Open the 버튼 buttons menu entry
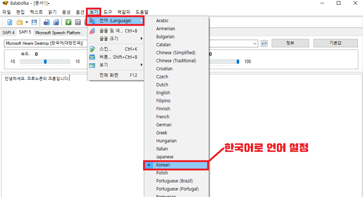This screenshot has width=363, height=197. point(115,57)
